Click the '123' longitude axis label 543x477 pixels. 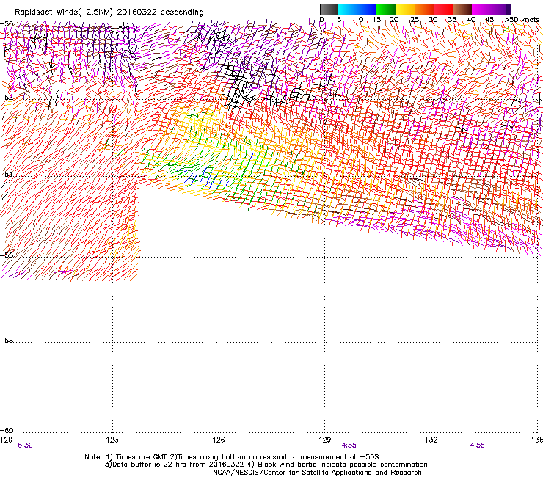112,440
